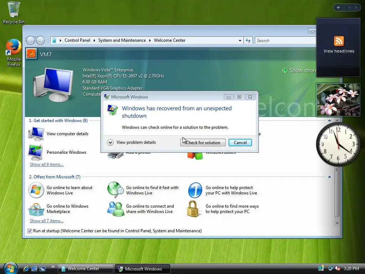
Task: Click the 3:20 PM taskbar clock
Action: [351, 269]
